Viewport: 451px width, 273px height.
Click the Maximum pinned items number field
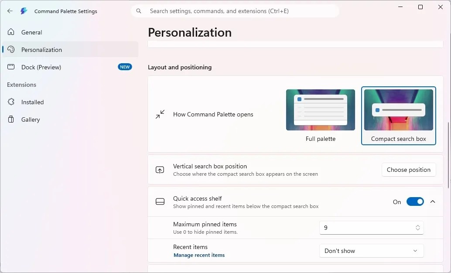pos(371,228)
